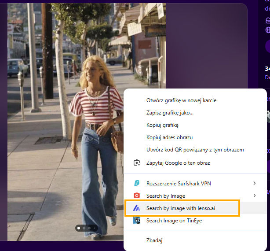Click the Surfshark VPN extension icon
Image resolution: width=270 pixels, height=251 pixels.
click(137, 183)
